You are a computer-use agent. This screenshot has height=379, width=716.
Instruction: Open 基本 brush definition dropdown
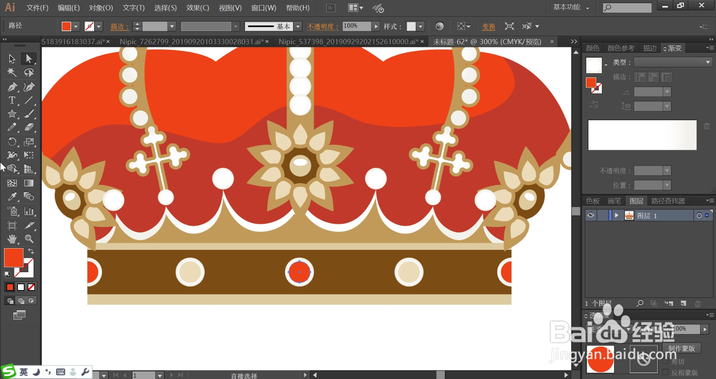click(x=298, y=26)
